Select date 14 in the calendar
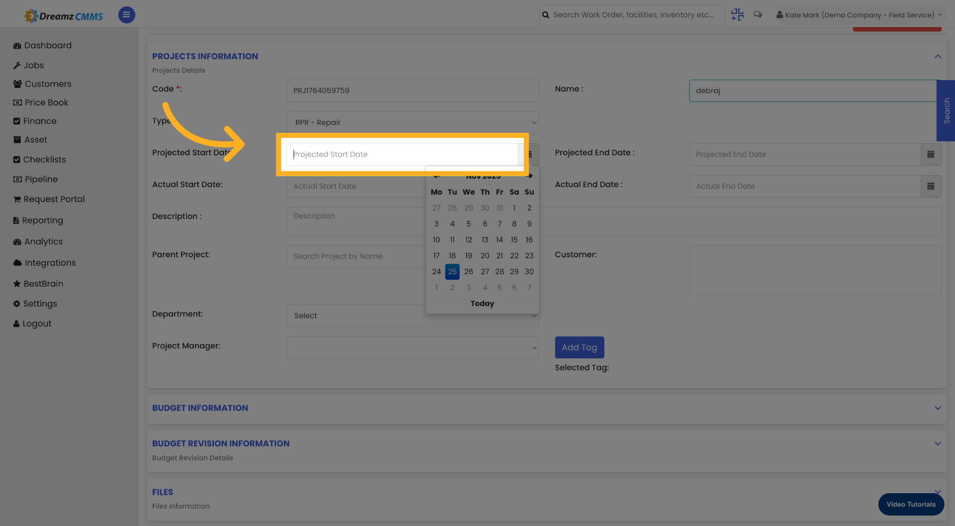 (x=499, y=240)
